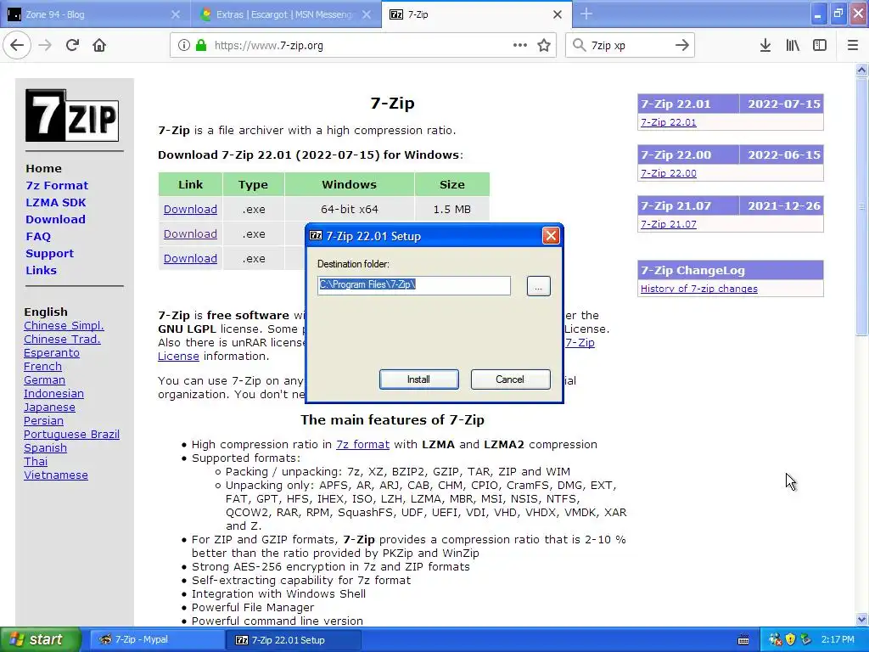Screen dimensions: 869x652
Task: Toggle the sidebar icon
Action: click(x=820, y=45)
